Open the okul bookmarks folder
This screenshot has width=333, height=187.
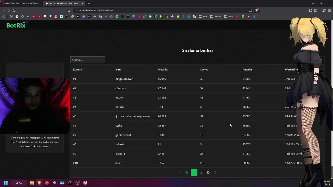(203, 16)
